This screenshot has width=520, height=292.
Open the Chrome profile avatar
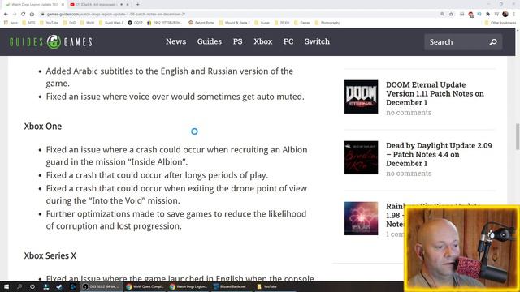tap(505, 15)
